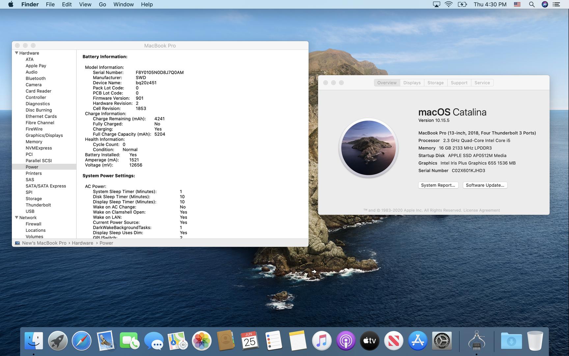Select Thunderbolt in the sidebar

38,205
